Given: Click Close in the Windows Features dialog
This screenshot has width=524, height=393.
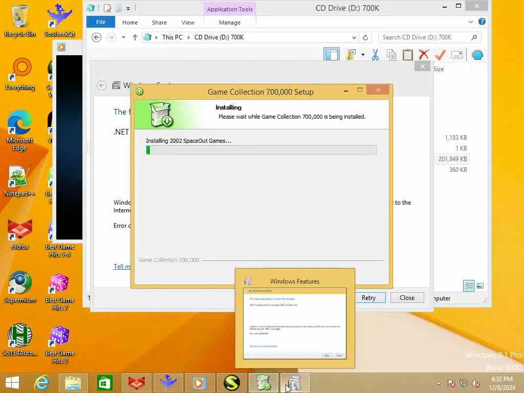Looking at the screenshot, I should [407, 297].
